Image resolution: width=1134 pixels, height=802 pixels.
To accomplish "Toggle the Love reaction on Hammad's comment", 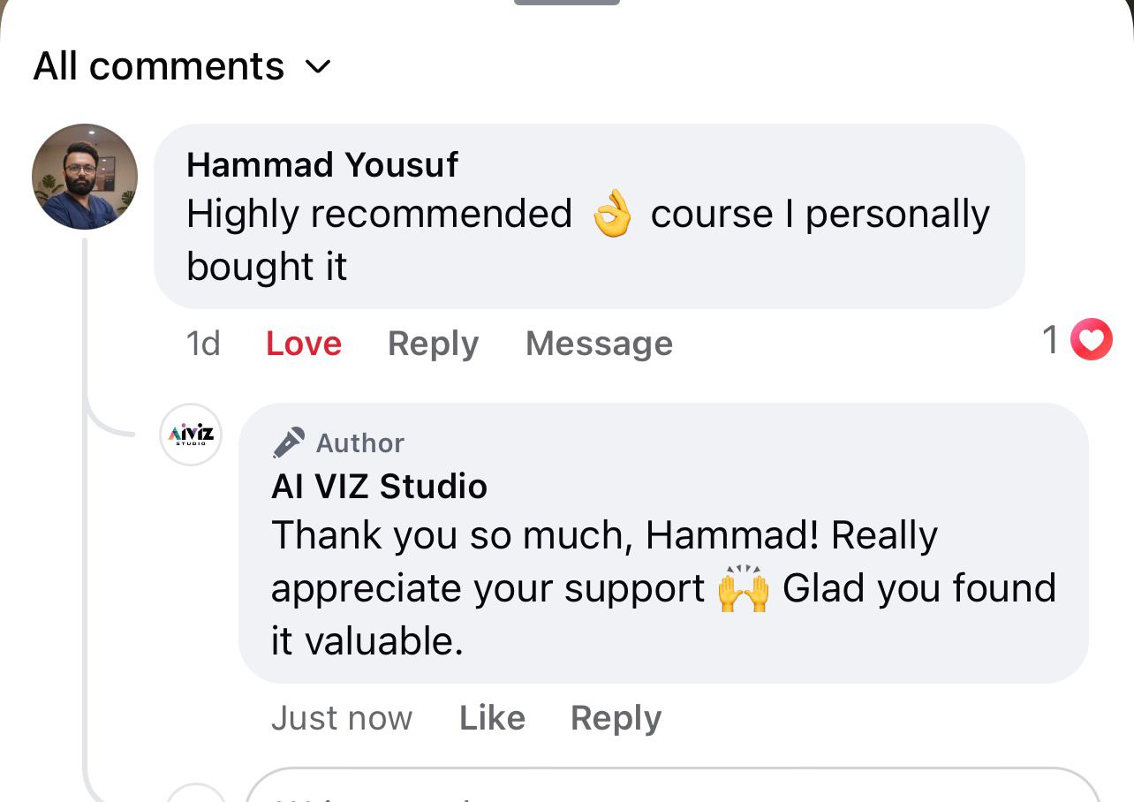I will 303,344.
